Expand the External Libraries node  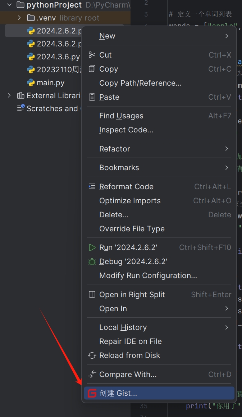(x=10, y=95)
